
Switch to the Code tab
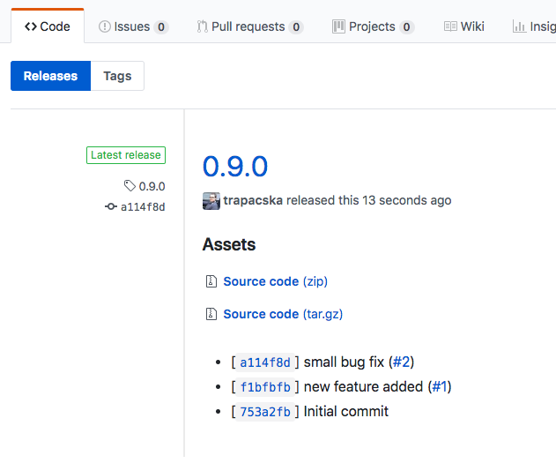tap(48, 26)
